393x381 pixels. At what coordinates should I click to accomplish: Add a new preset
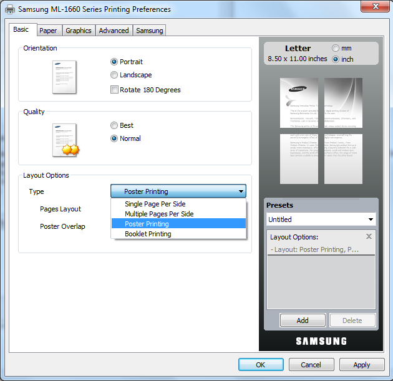303,321
